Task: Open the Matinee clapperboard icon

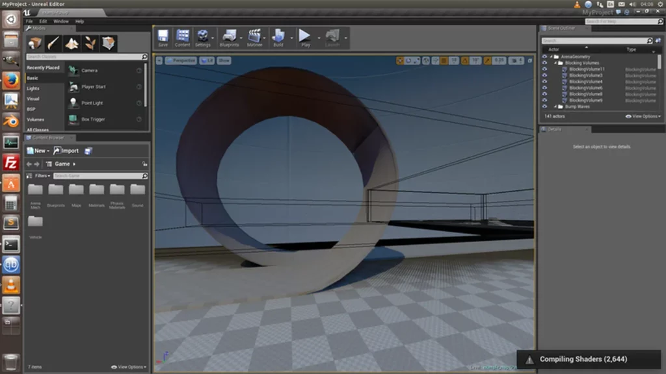Action: pyautogui.click(x=255, y=36)
